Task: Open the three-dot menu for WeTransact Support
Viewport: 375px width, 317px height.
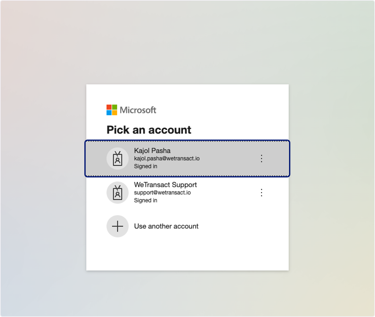Action: click(x=262, y=192)
